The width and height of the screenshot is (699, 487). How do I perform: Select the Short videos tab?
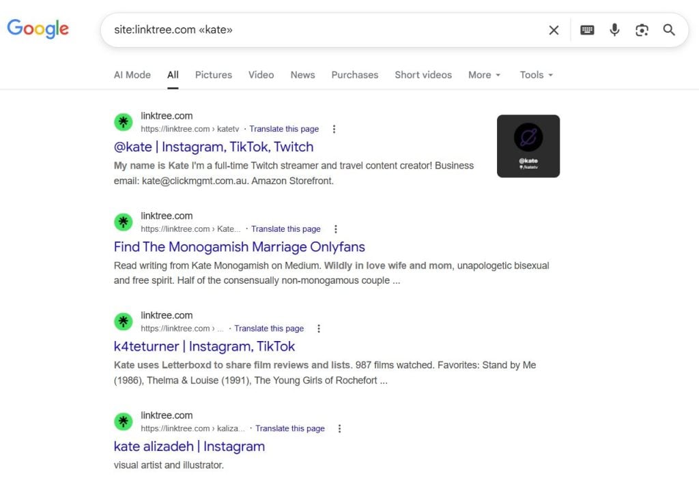point(423,75)
